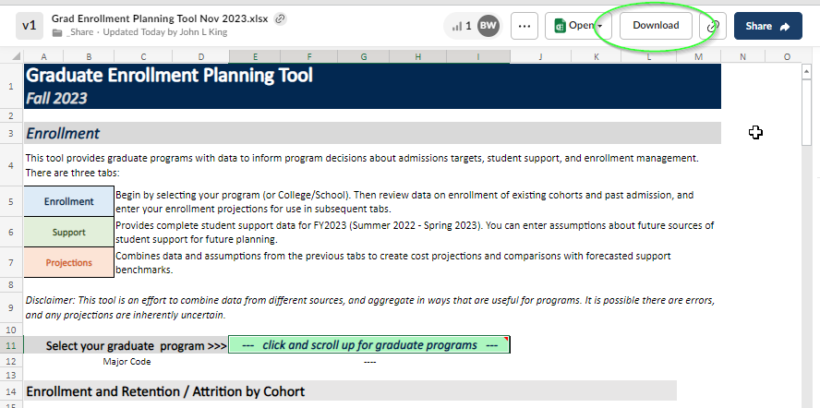Image resolution: width=820 pixels, height=408 pixels.
Task: View the file activity stats icon
Action: [x=456, y=26]
